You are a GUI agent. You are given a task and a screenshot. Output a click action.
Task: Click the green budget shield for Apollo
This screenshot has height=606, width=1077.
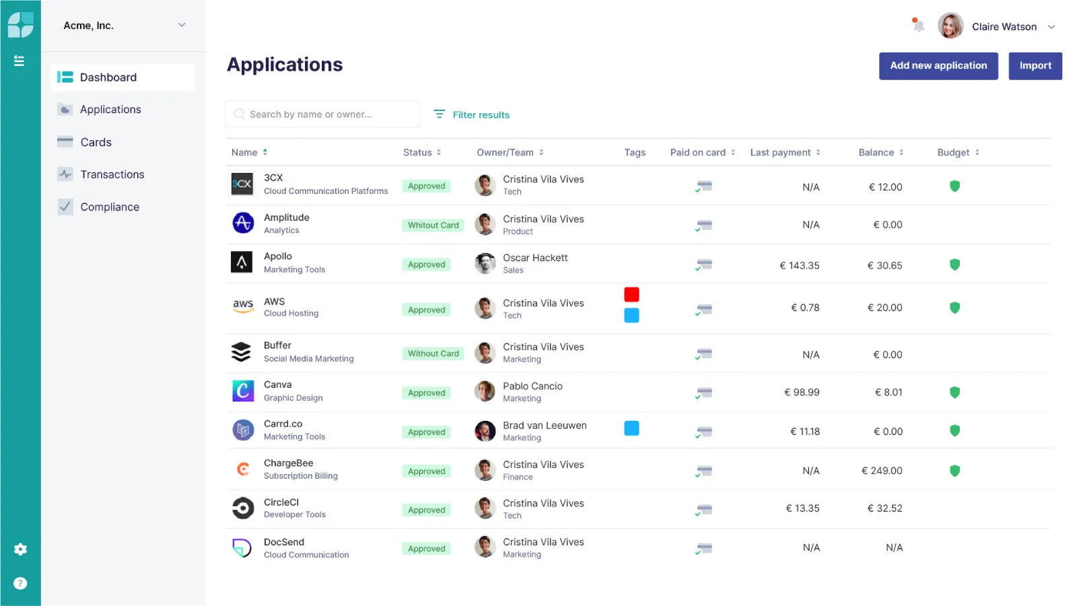[954, 265]
